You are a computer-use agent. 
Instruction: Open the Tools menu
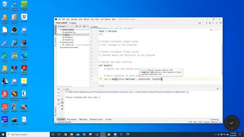[97, 19]
